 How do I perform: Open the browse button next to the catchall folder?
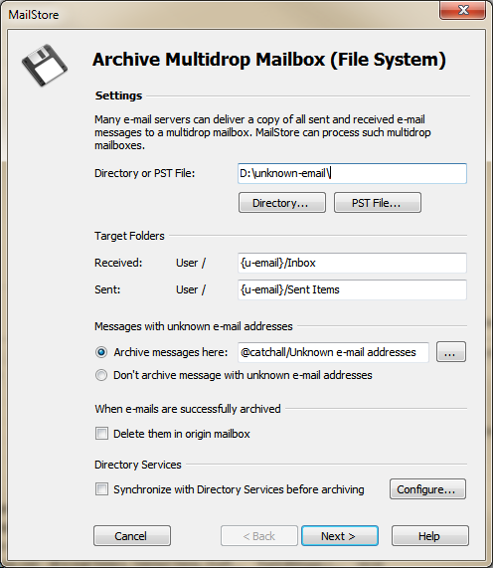point(450,352)
